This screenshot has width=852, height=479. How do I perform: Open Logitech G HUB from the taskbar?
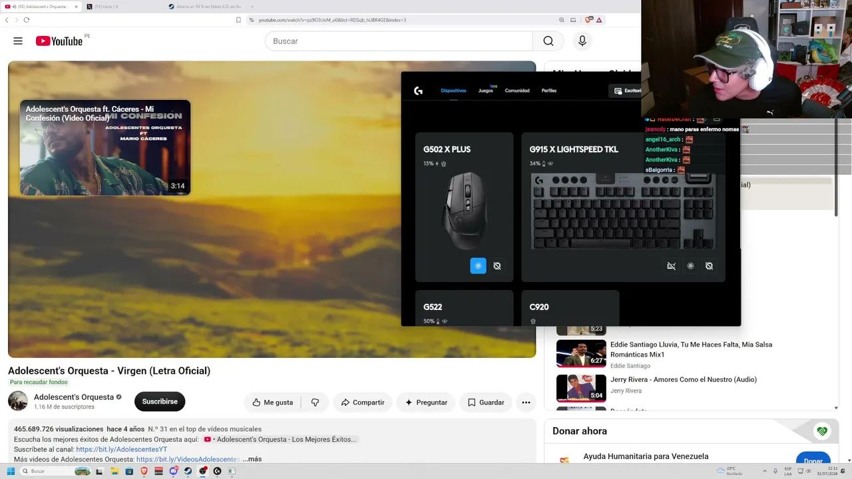[217, 471]
